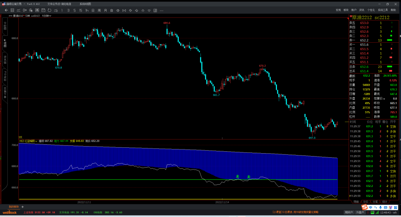Switch to the time-sharing line chart icon
The image size is (401, 217).
coord(19,10)
